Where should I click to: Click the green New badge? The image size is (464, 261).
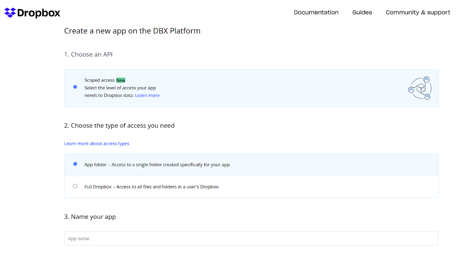(121, 80)
